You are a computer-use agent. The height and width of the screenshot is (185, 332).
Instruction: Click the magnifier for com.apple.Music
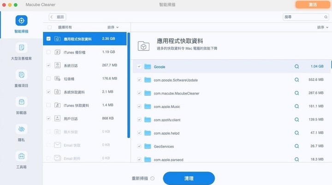pos(296,107)
